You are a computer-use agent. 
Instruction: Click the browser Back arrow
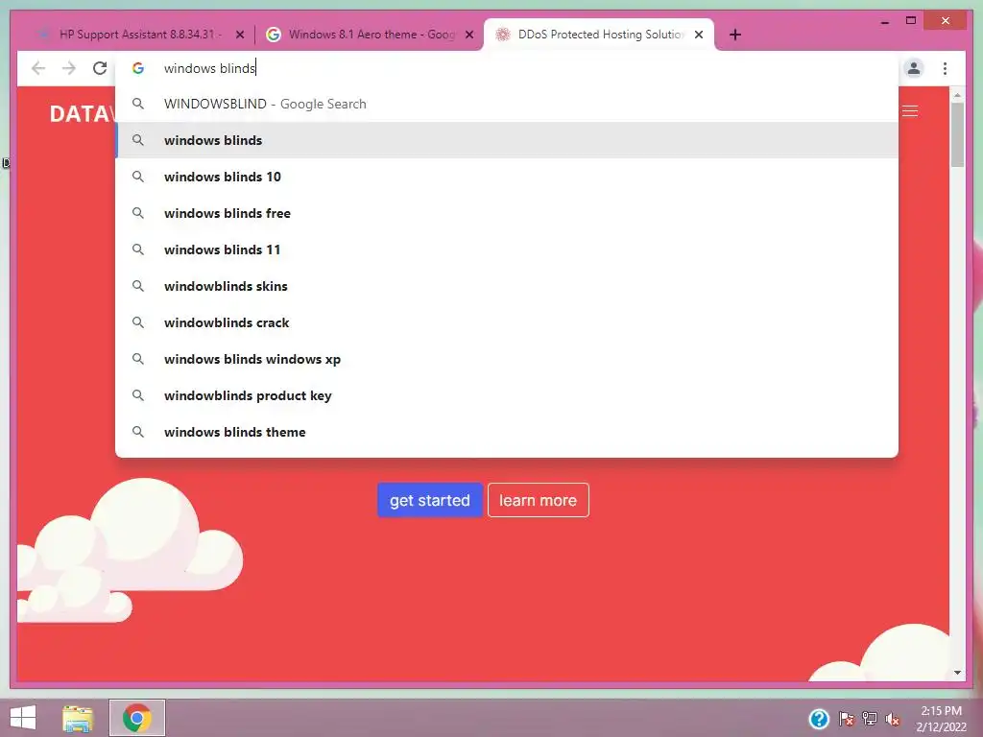38,68
